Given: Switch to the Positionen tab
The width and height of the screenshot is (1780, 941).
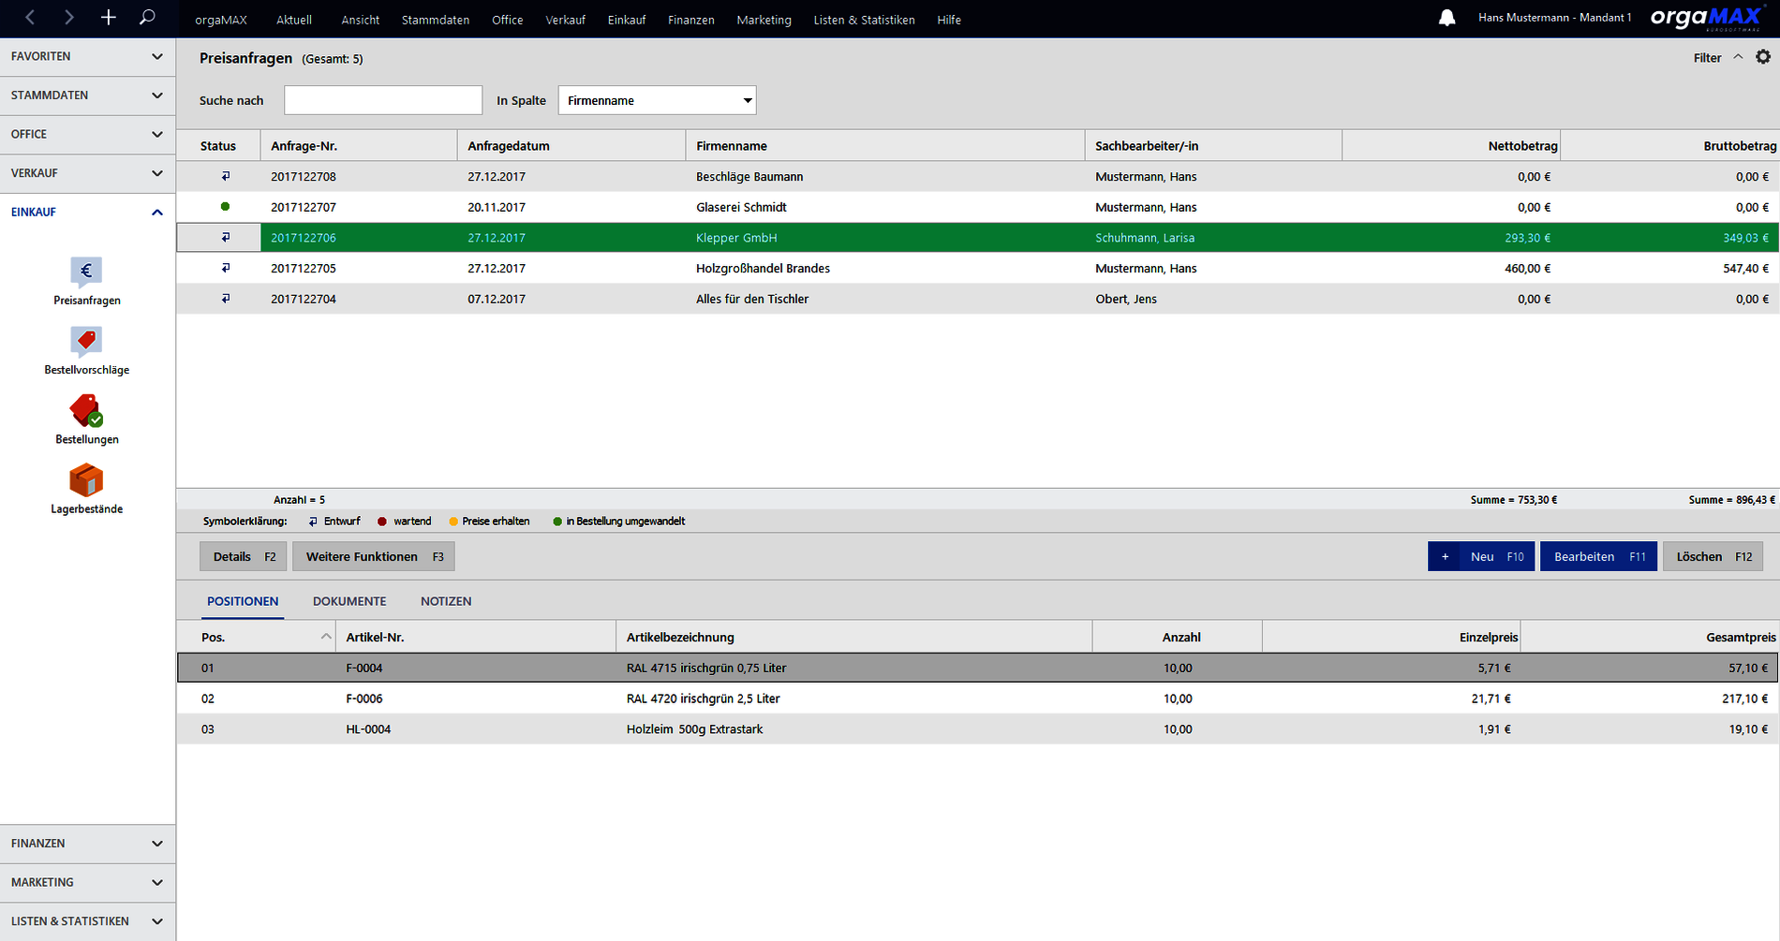Looking at the screenshot, I should pyautogui.click(x=243, y=601).
